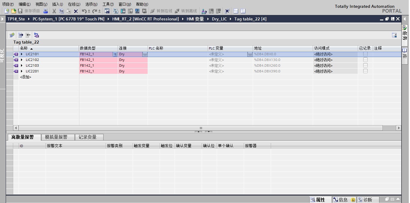410x203 pixels.
Task: Select the address cell %DB4.DBX130.0
Action: click(x=283, y=60)
